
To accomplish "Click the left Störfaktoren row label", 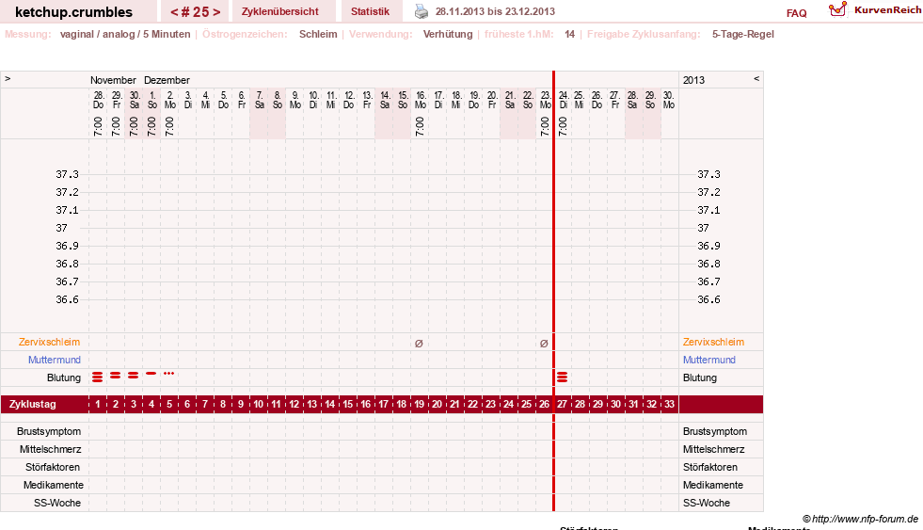I will point(53,467).
